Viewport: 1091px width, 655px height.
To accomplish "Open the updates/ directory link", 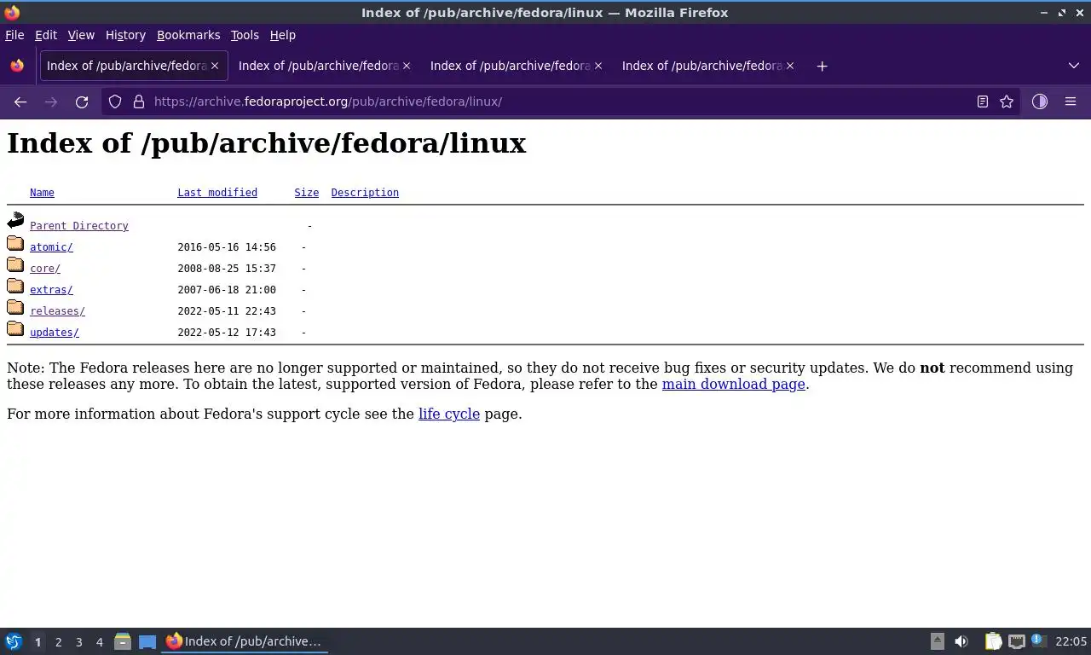I will click(x=55, y=333).
